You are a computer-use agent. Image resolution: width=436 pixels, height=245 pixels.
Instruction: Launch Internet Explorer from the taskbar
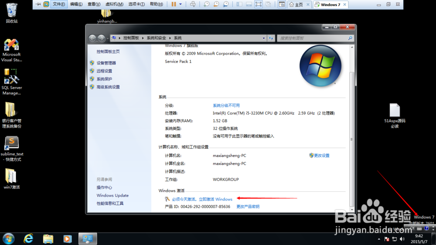pos(28,238)
